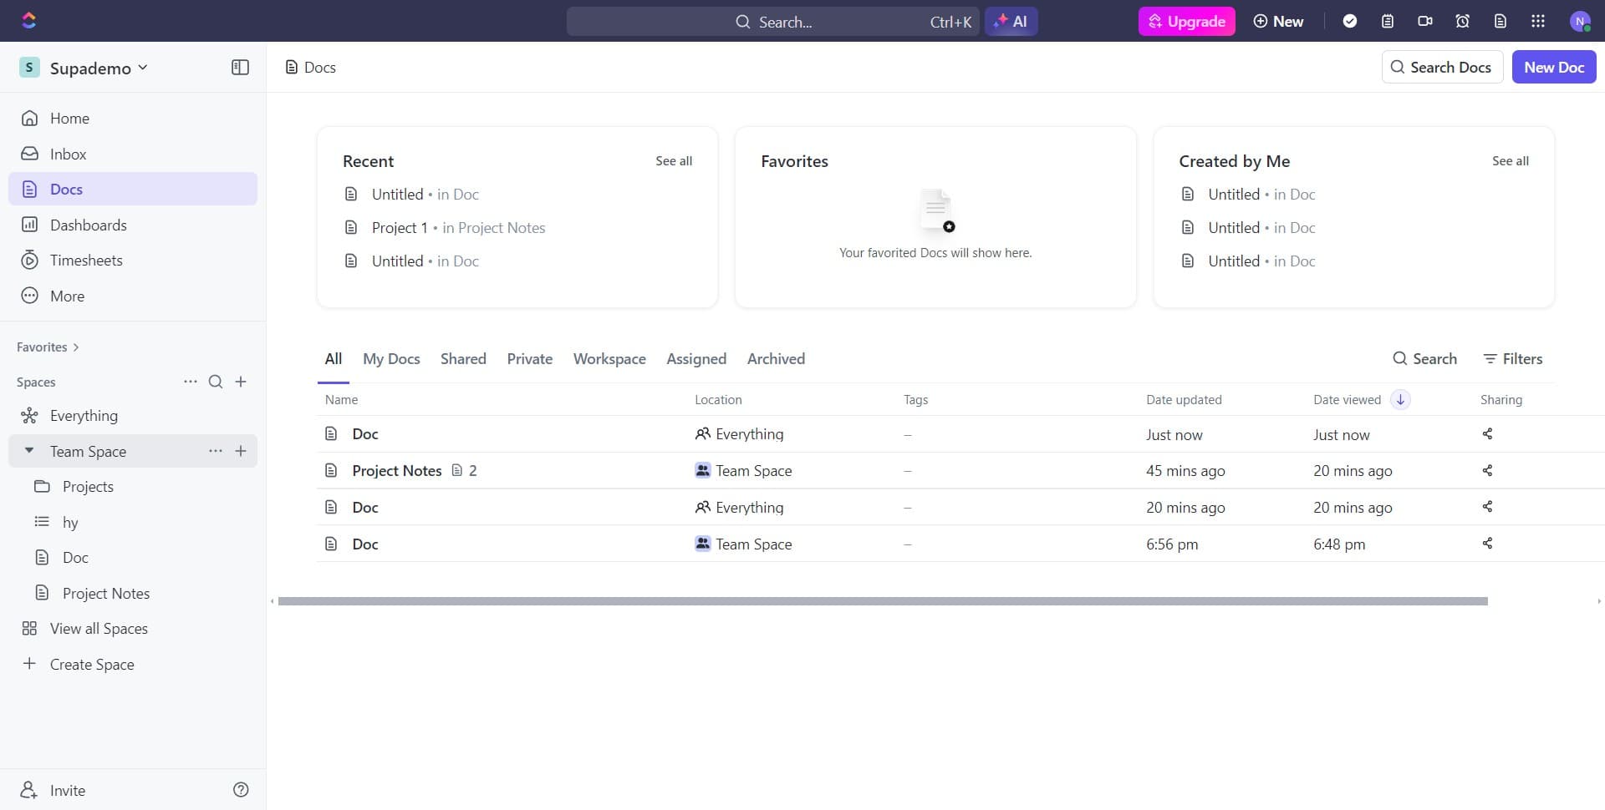
Task: Open the app grid icon top right
Action: pyautogui.click(x=1537, y=21)
